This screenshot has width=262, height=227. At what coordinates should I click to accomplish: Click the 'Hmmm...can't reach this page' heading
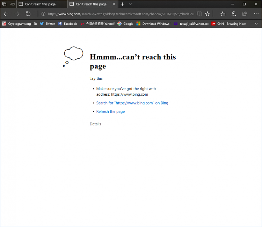tap(133, 61)
